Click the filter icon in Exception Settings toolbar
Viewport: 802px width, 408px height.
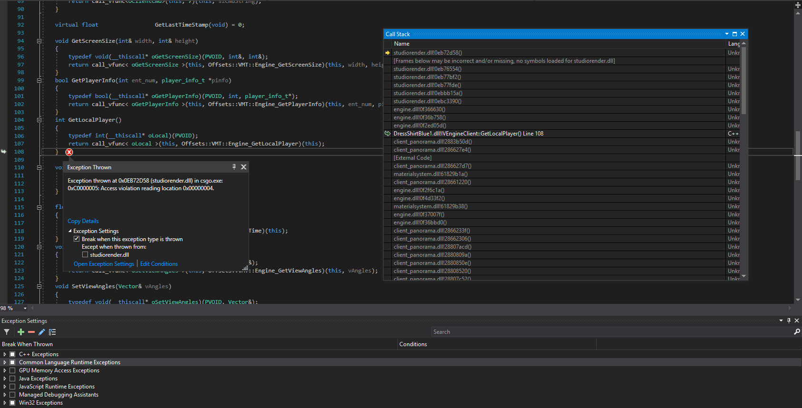(7, 332)
